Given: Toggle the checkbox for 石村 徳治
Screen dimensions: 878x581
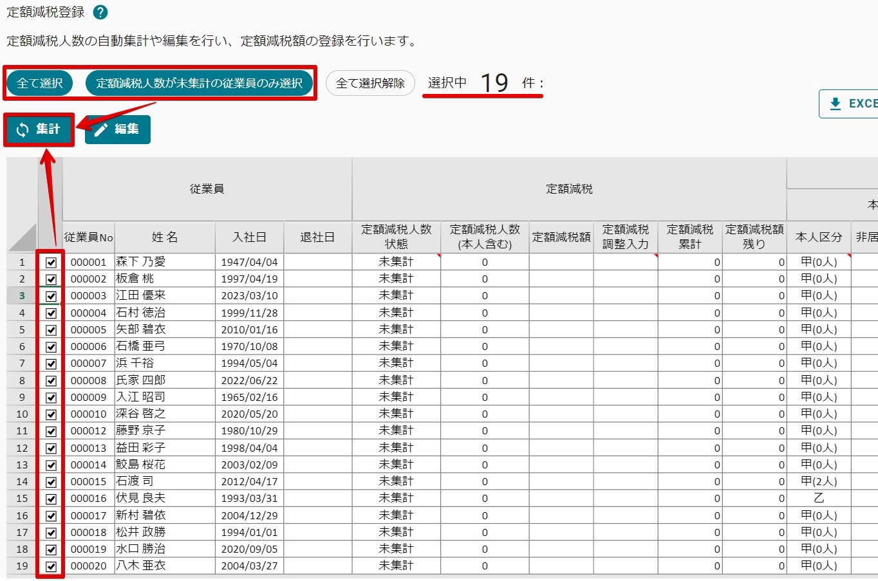Looking at the screenshot, I should click(51, 313).
